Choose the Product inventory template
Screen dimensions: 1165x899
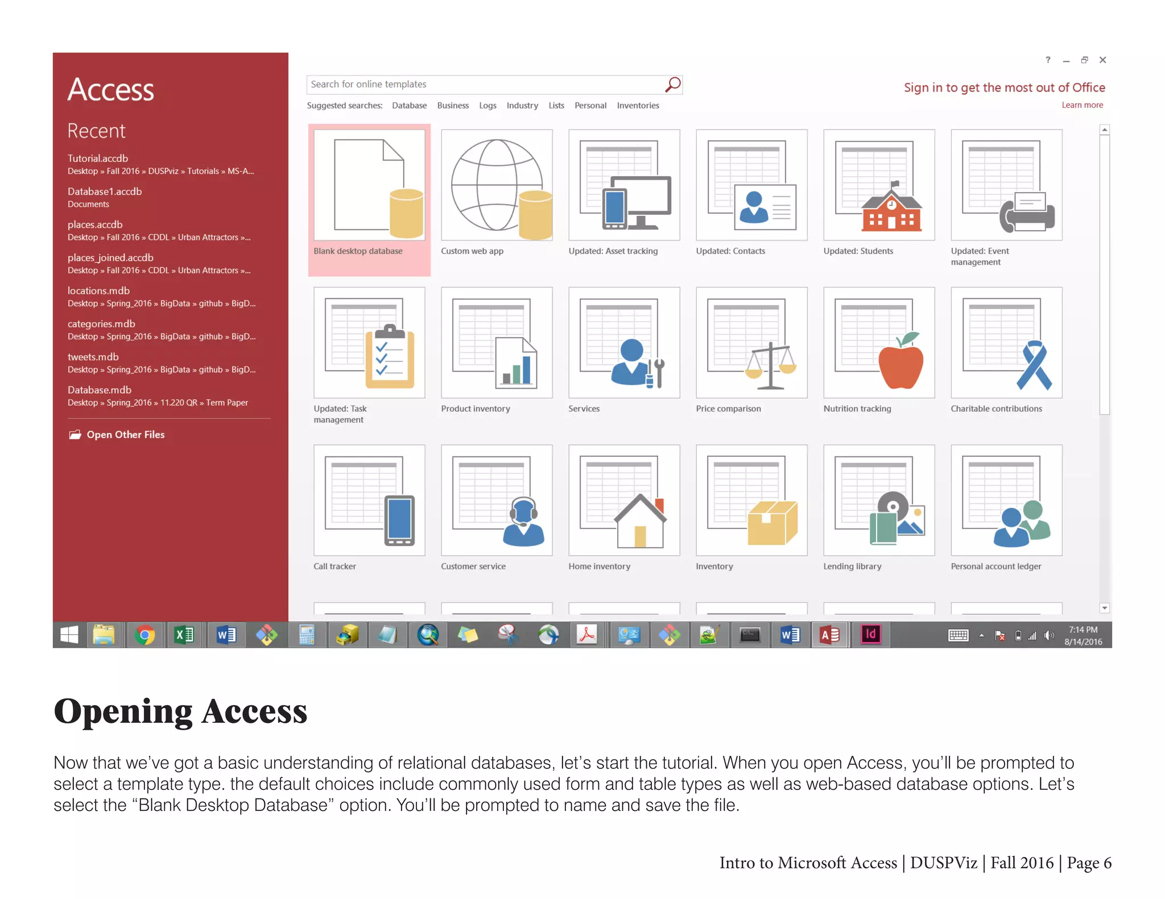coord(497,351)
